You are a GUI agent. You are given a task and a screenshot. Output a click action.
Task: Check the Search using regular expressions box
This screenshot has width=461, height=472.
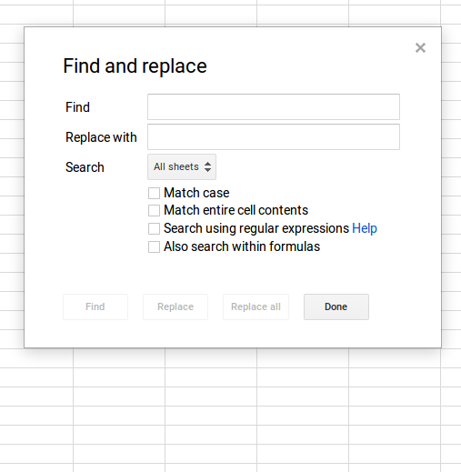click(154, 228)
